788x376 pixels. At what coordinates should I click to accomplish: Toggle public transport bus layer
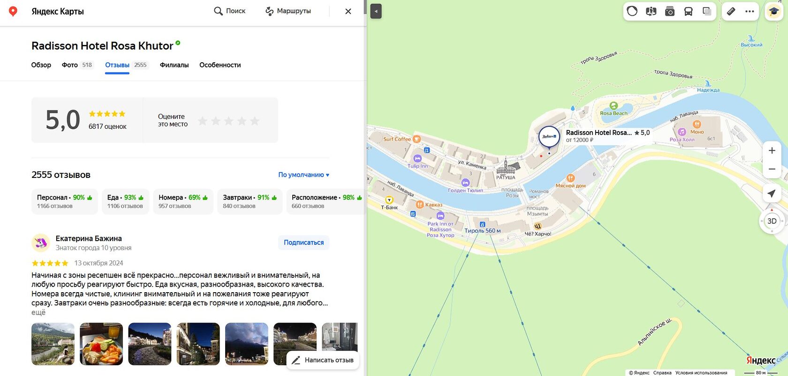click(689, 11)
